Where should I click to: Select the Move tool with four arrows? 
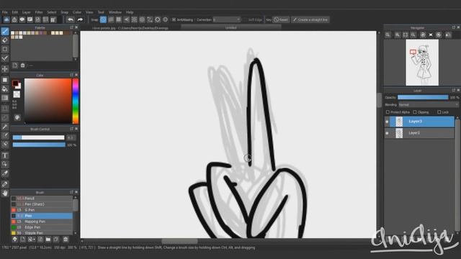tap(5, 69)
